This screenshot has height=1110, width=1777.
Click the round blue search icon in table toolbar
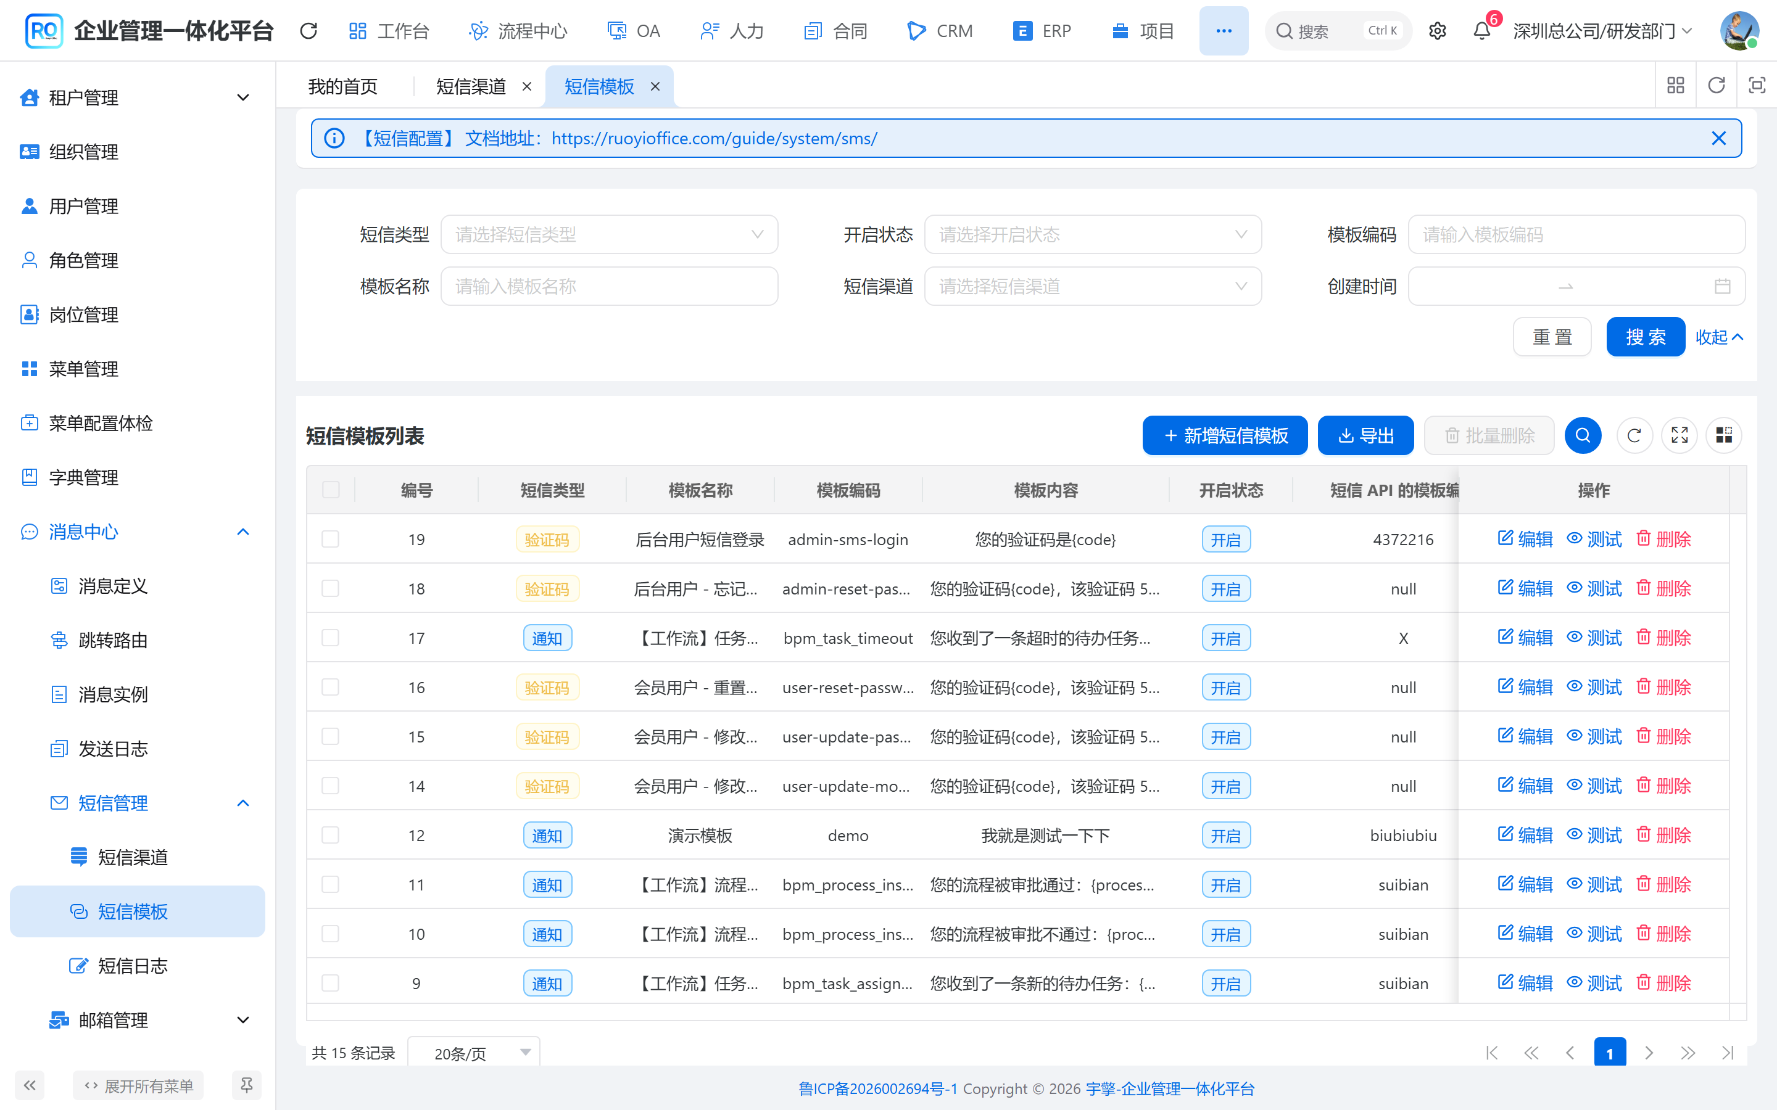(x=1583, y=435)
